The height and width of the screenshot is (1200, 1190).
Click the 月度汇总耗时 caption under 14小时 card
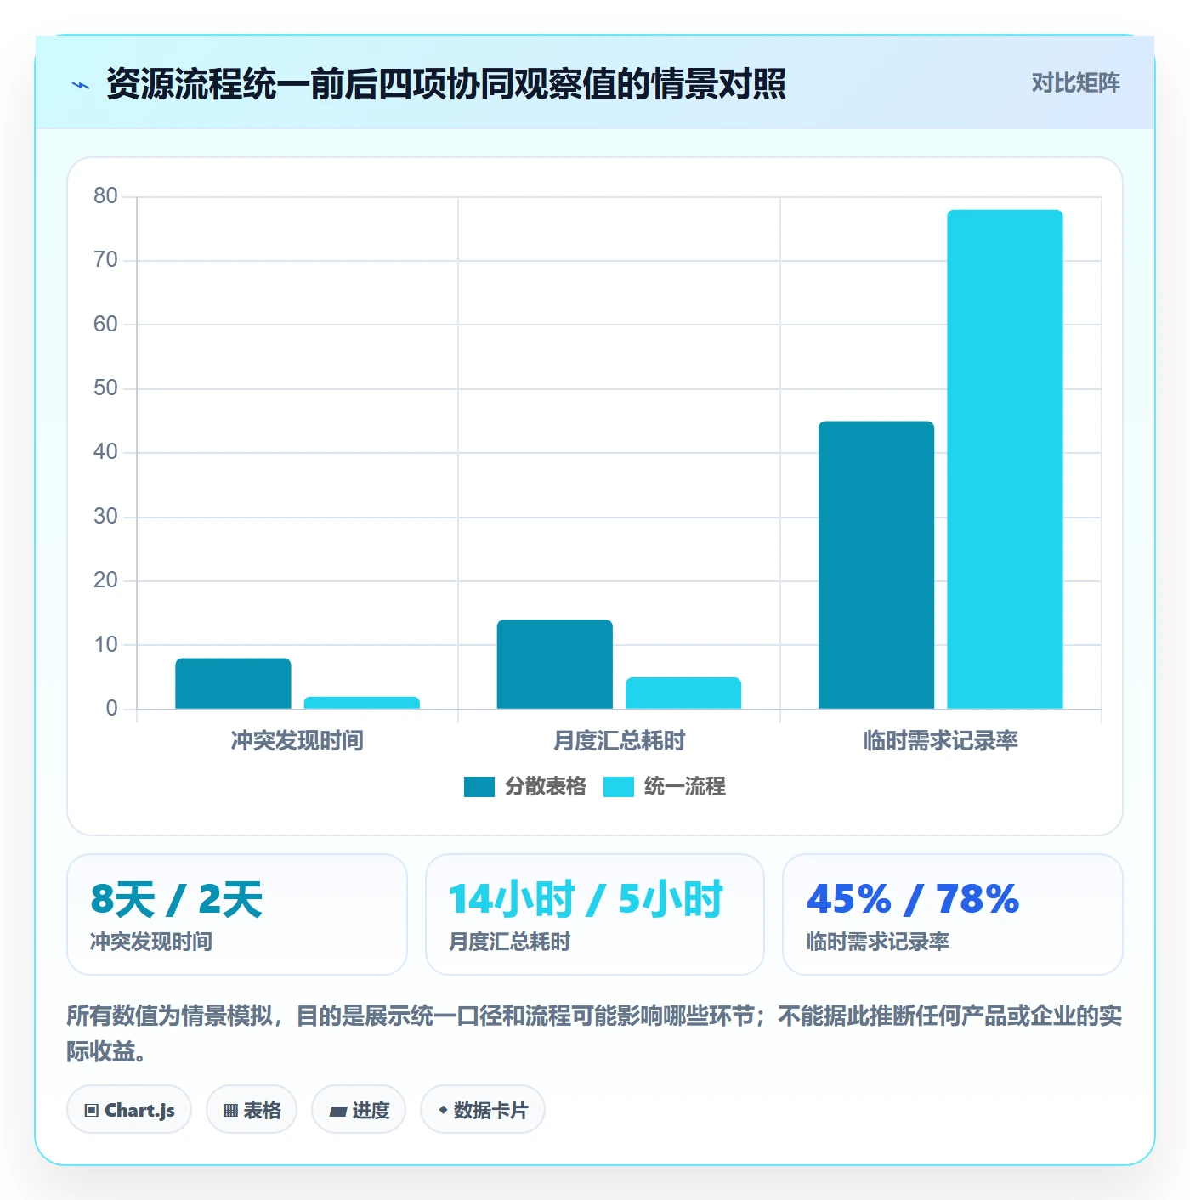[509, 942]
